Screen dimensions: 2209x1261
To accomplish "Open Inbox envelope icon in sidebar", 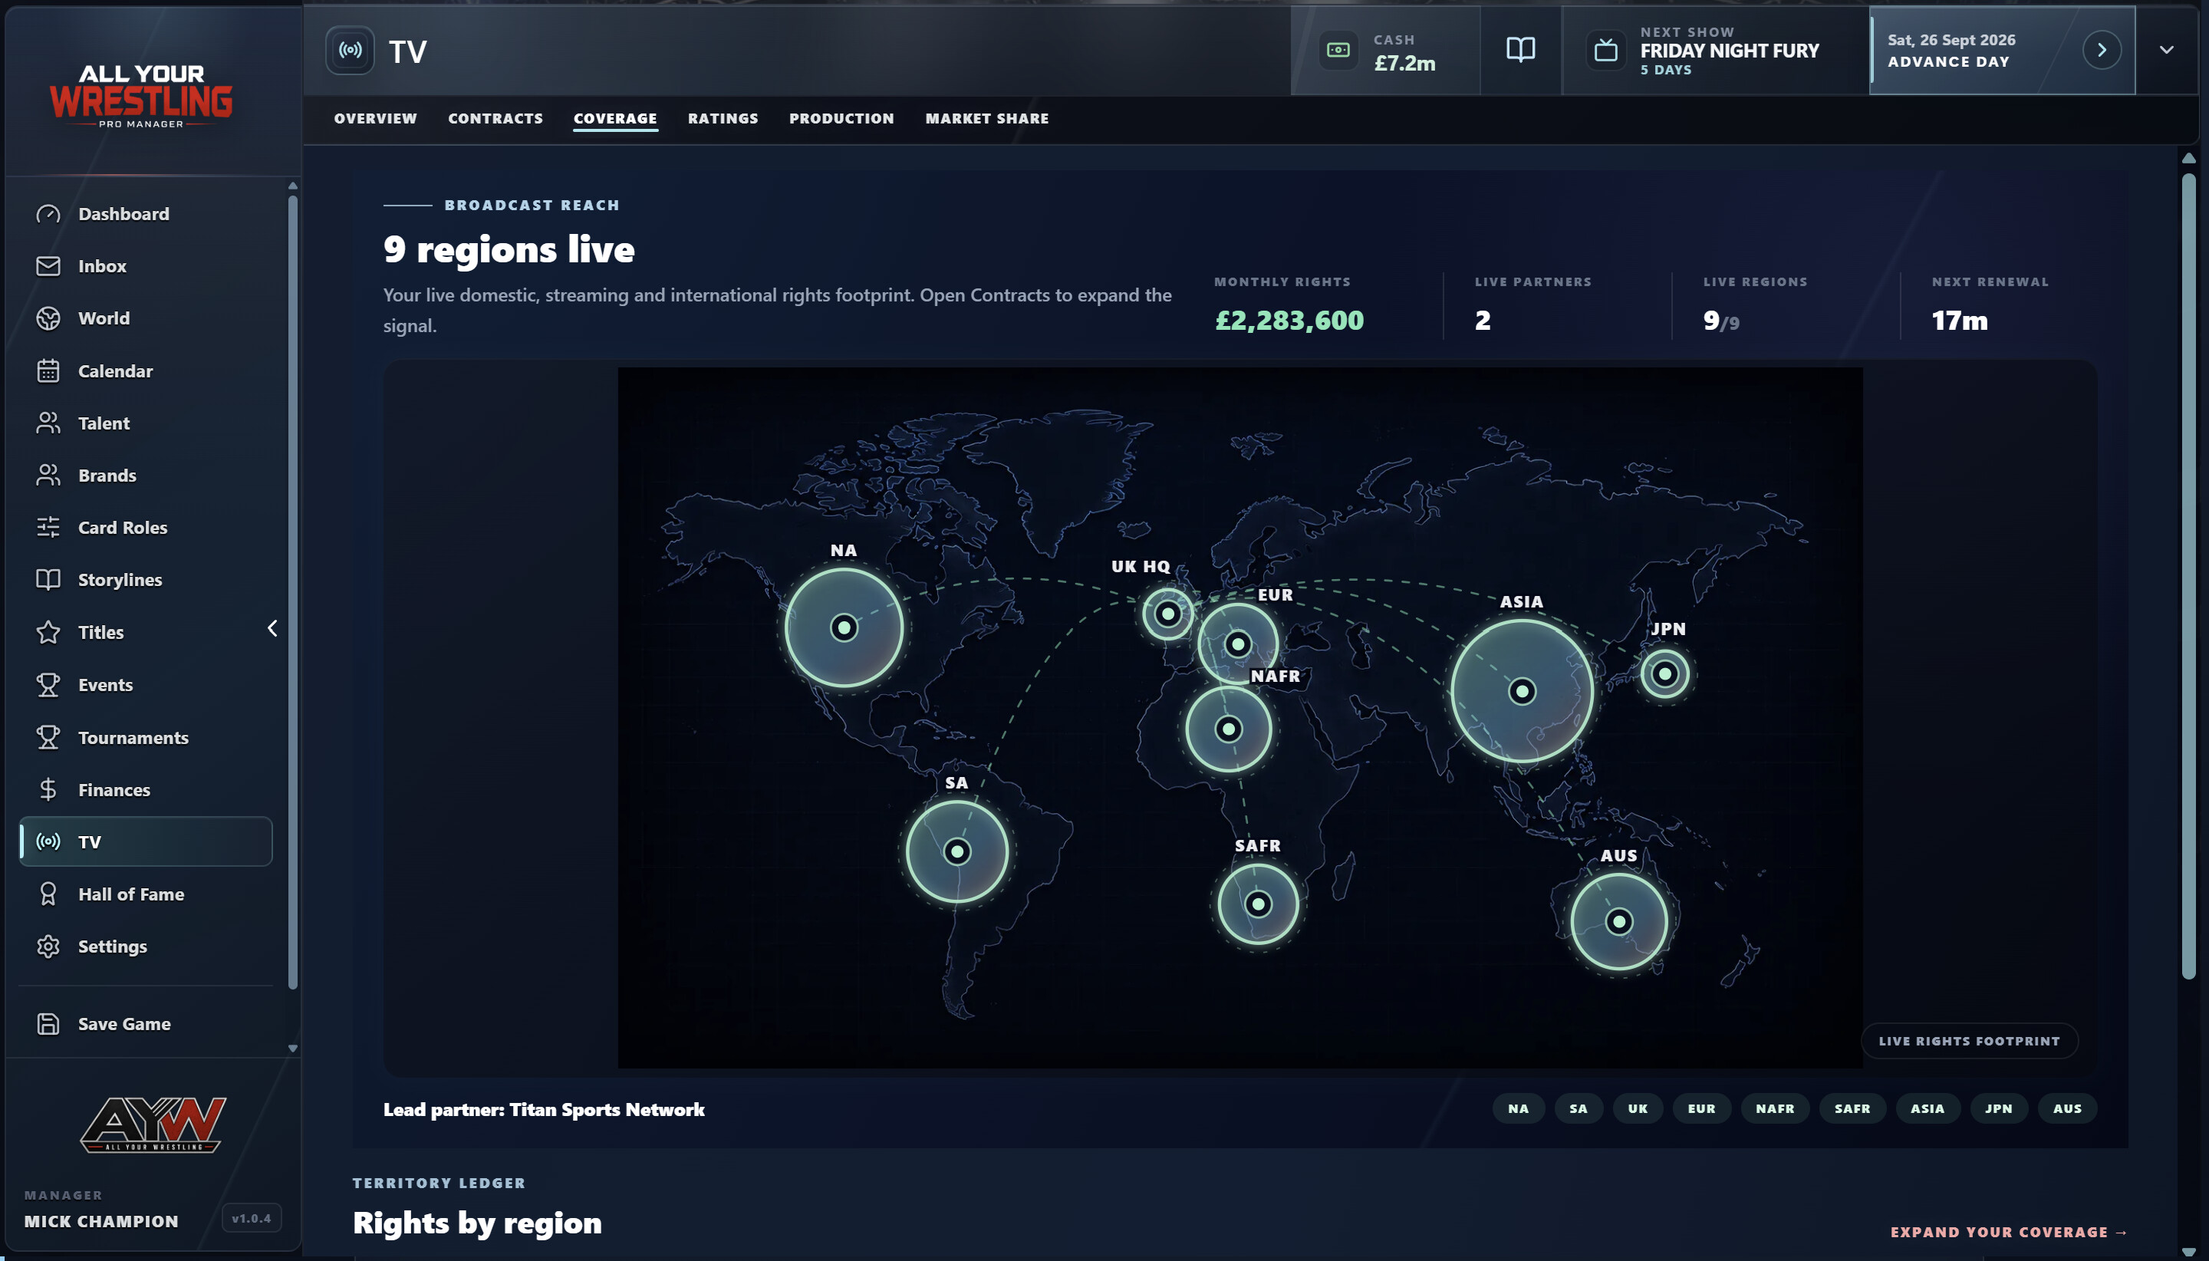I will (48, 266).
